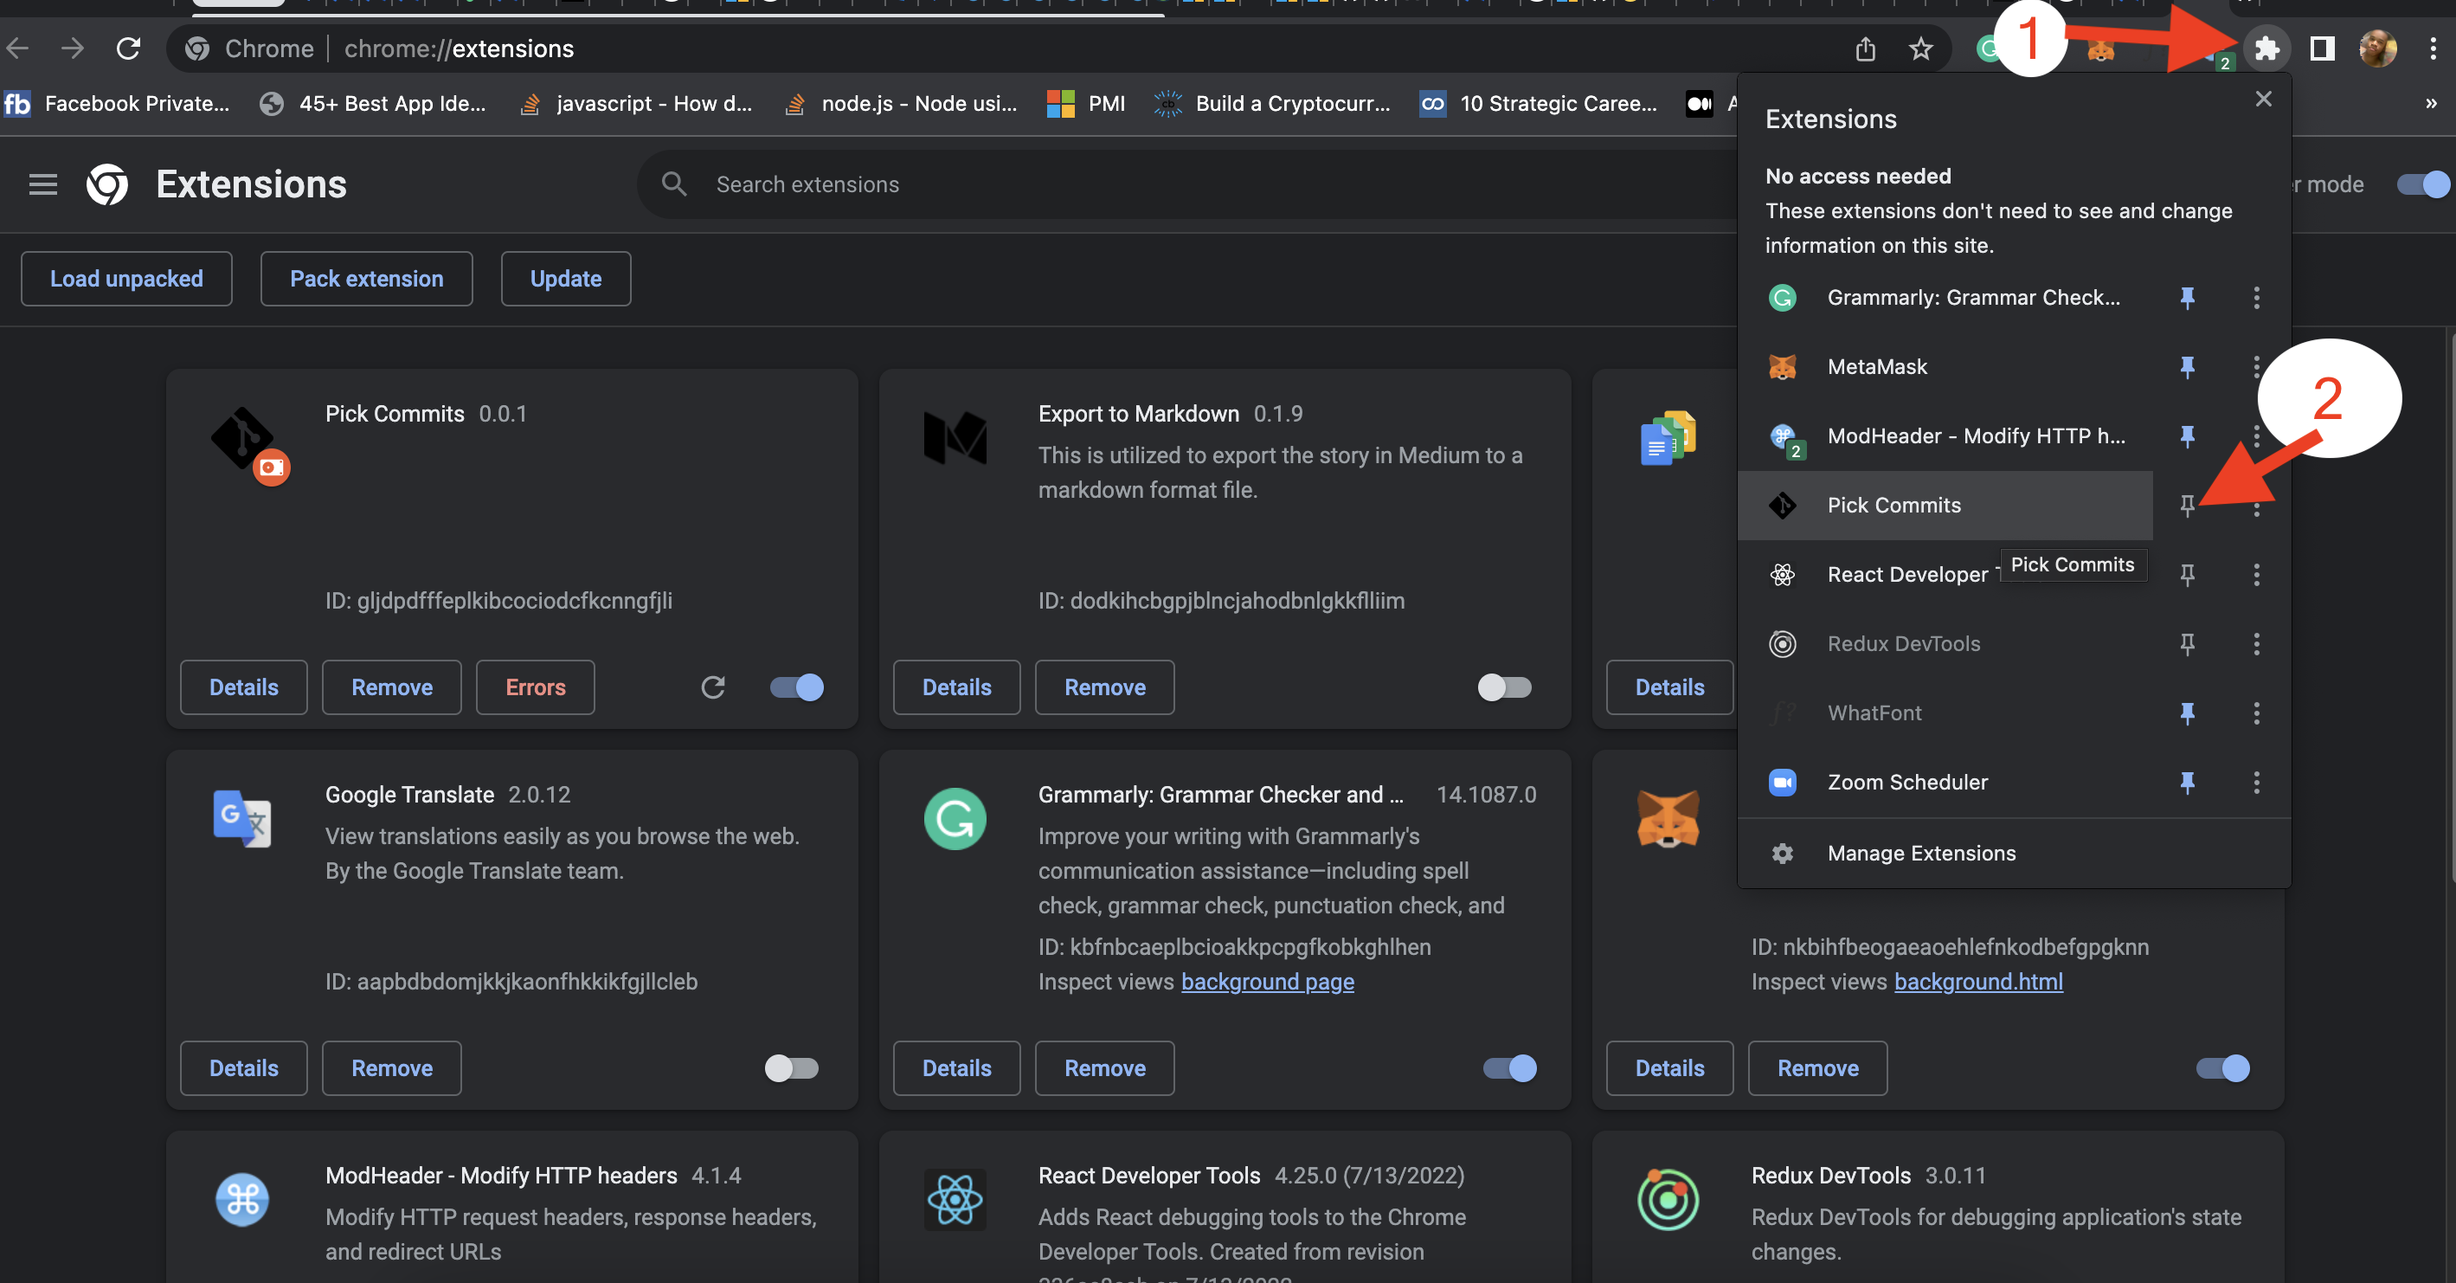Open the hamburger main menu
This screenshot has height=1283, width=2456.
pyautogui.click(x=43, y=184)
